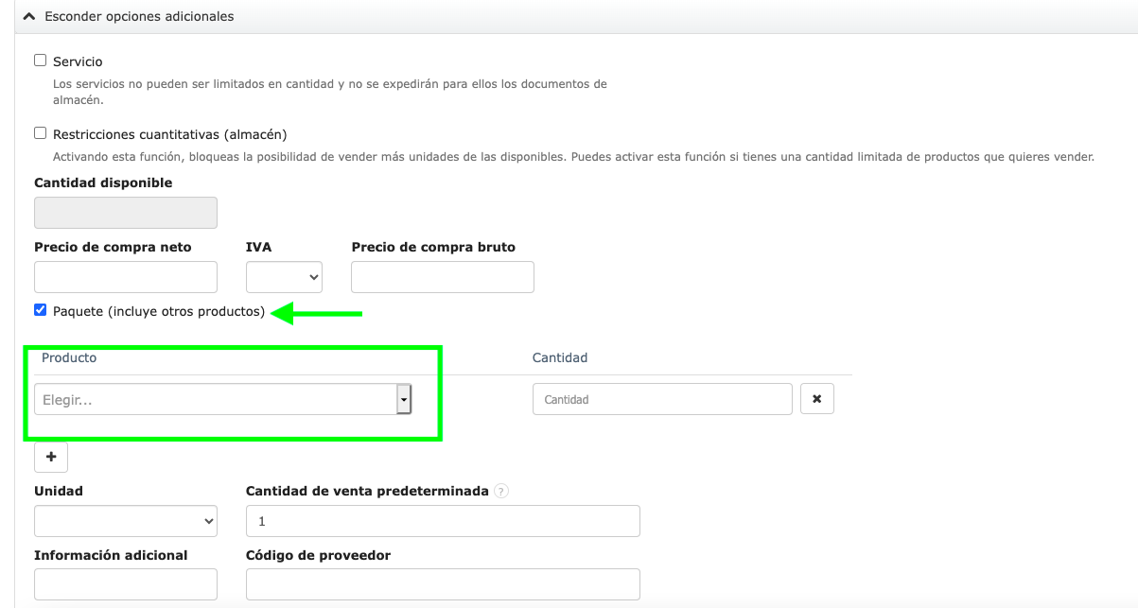The width and height of the screenshot is (1138, 608).
Task: Open the Unidad dropdown
Action: [126, 521]
